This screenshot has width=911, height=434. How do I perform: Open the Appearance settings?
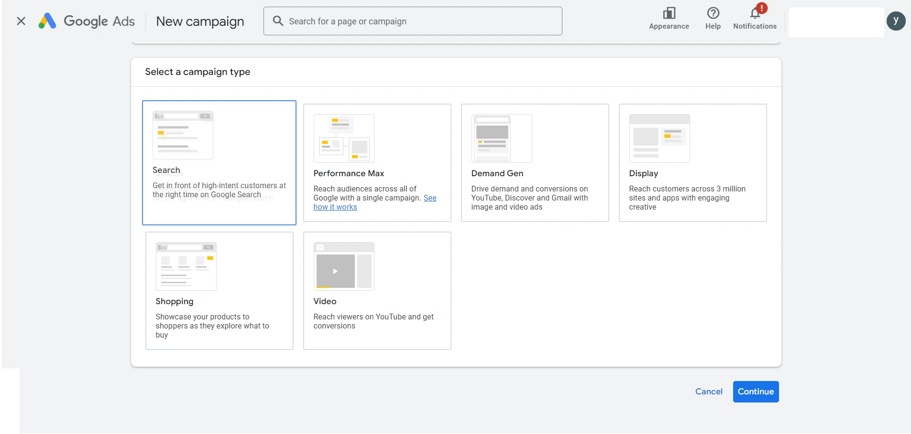[669, 19]
